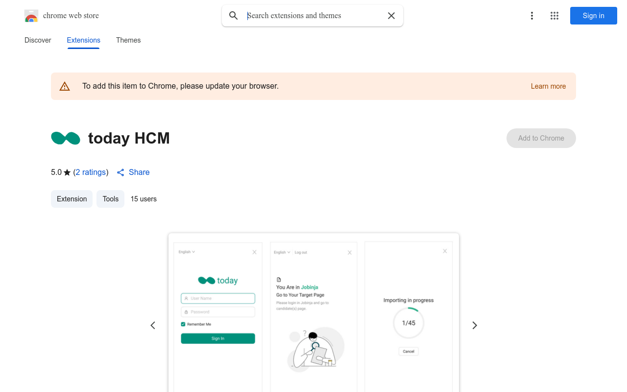627x392 pixels.
Task: Open the Google apps grid
Action: [555, 16]
